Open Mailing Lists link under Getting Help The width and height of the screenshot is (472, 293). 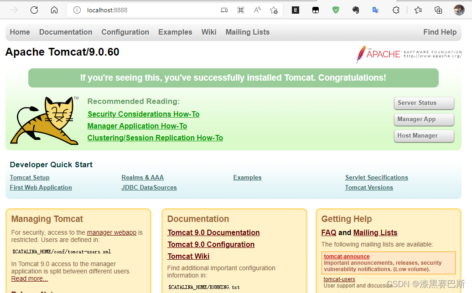pos(375,232)
